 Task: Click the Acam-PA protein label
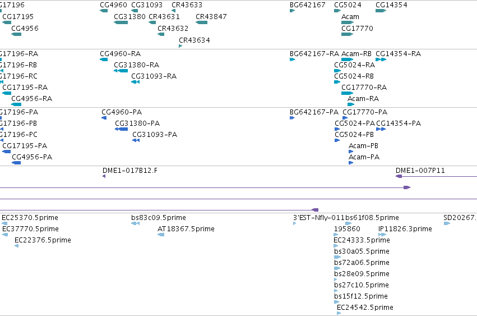coord(364,157)
